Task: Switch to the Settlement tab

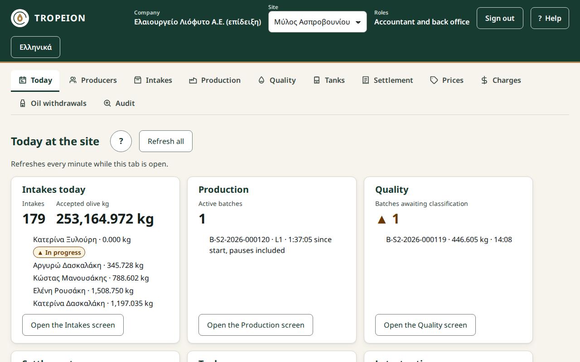Action: (x=387, y=80)
